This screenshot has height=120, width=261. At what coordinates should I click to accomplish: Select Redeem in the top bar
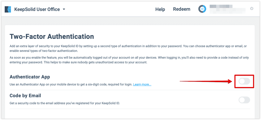click(x=182, y=9)
